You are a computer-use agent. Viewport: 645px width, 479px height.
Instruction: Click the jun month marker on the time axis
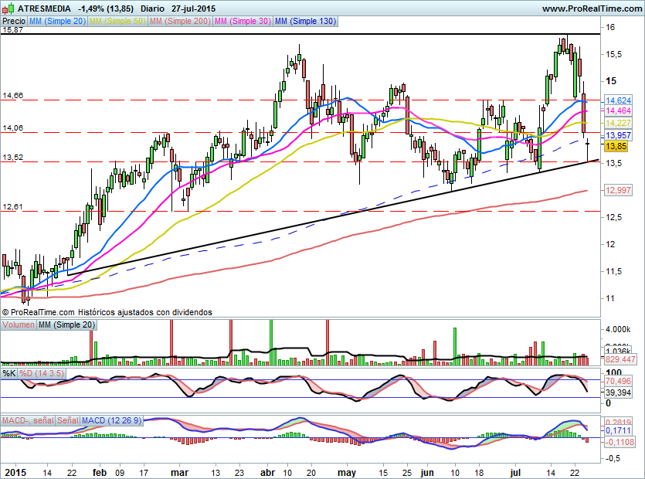click(x=427, y=472)
